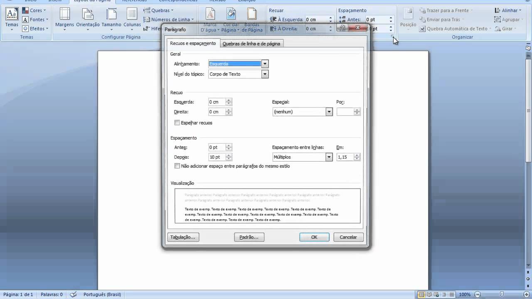Click the Padrão button
This screenshot has height=299, width=532.
(249, 237)
